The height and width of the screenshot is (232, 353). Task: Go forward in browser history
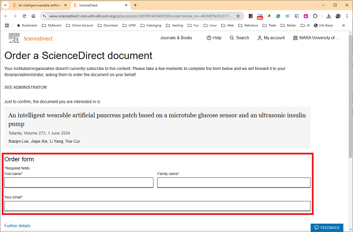point(15,16)
